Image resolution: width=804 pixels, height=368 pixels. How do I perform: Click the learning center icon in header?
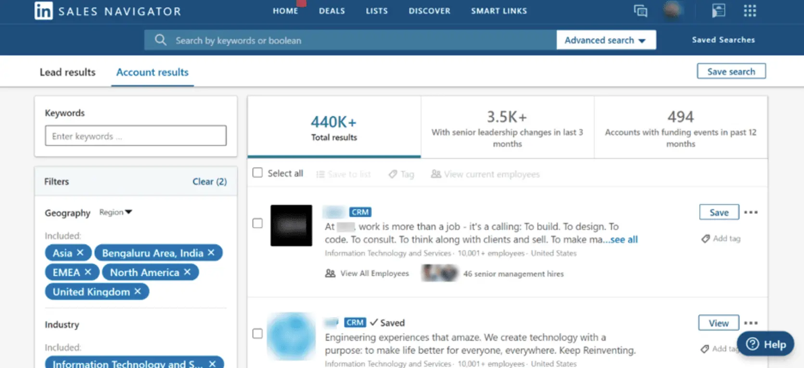pyautogui.click(x=718, y=11)
